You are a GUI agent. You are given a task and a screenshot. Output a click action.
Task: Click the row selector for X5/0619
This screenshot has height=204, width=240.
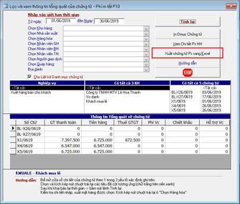[13, 152]
